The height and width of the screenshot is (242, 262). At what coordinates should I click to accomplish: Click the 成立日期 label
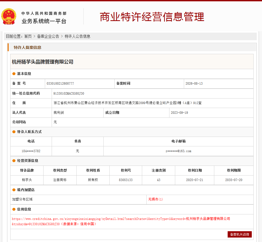112,113
